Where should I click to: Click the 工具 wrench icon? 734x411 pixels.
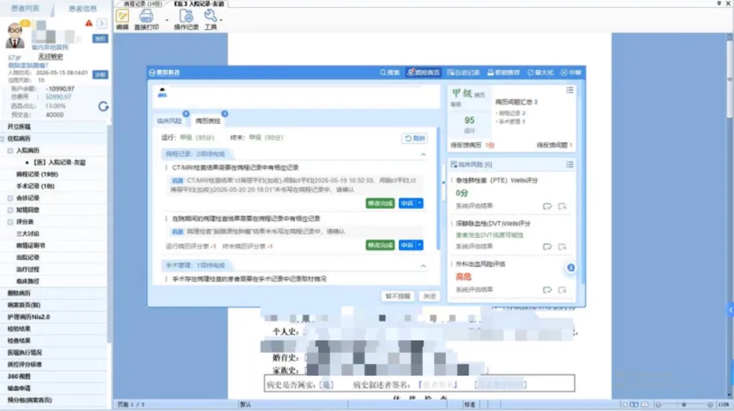[211, 16]
